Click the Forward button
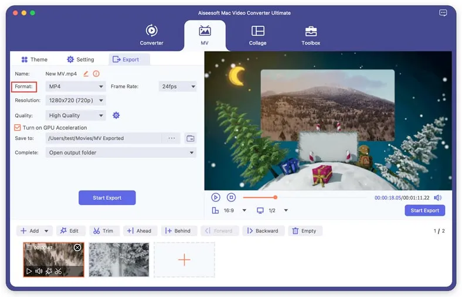 point(219,231)
